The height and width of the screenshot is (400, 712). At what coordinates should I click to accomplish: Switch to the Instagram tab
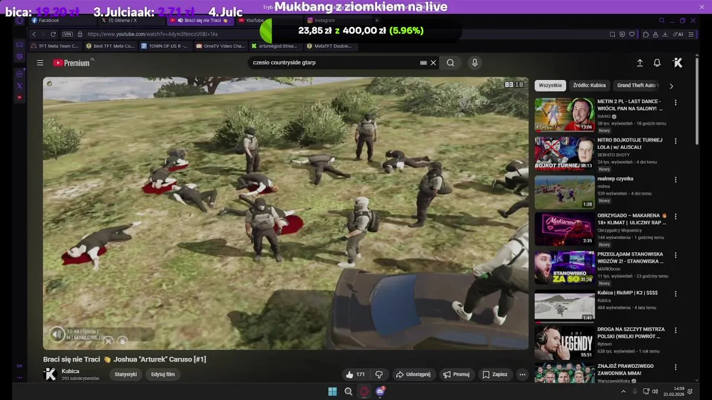(x=338, y=21)
